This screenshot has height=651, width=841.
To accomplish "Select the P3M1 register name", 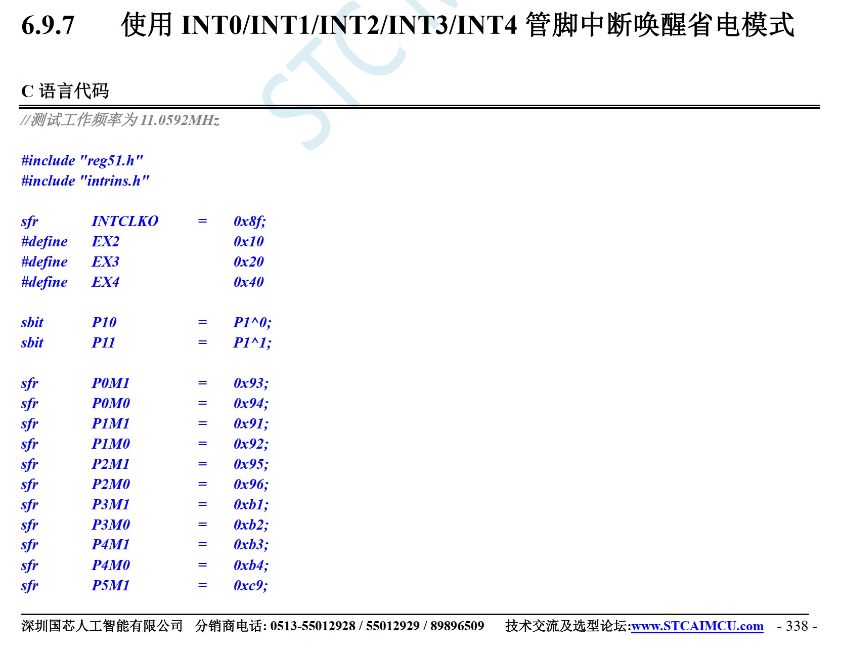I will tap(111, 504).
